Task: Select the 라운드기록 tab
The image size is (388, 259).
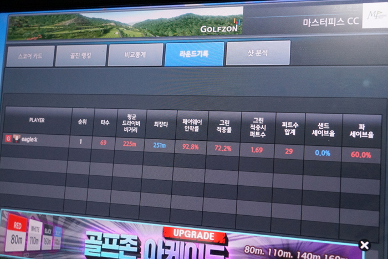Action: tap(194, 54)
